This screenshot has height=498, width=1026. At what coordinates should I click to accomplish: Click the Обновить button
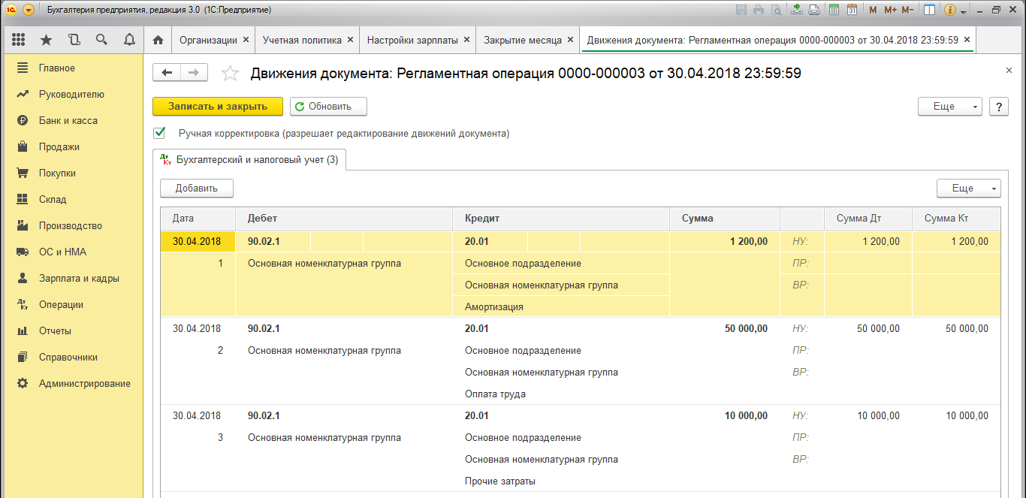point(328,107)
